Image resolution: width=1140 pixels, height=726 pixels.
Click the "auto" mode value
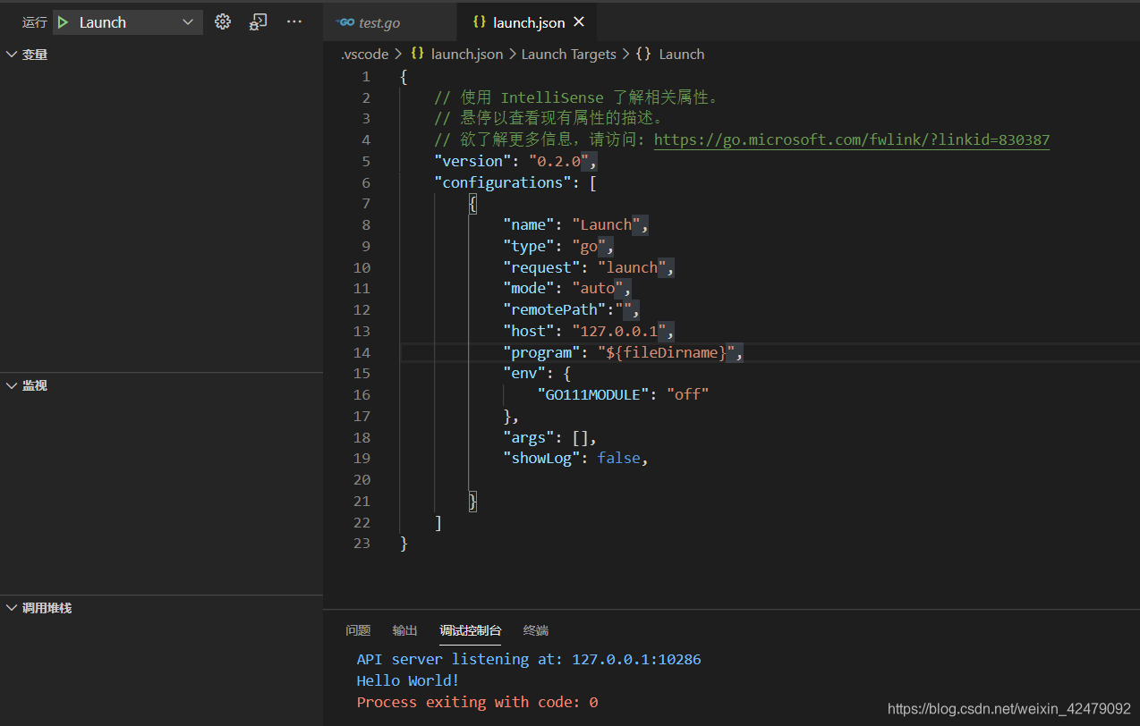tap(599, 288)
